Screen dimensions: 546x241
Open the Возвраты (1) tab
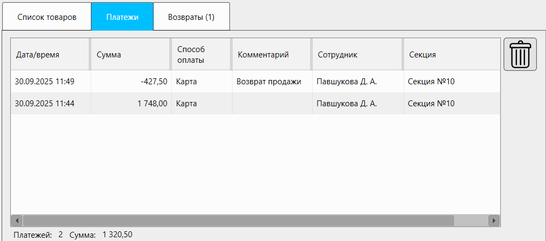pyautogui.click(x=191, y=17)
